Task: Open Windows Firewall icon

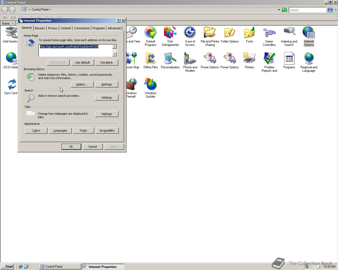Action: point(131,88)
